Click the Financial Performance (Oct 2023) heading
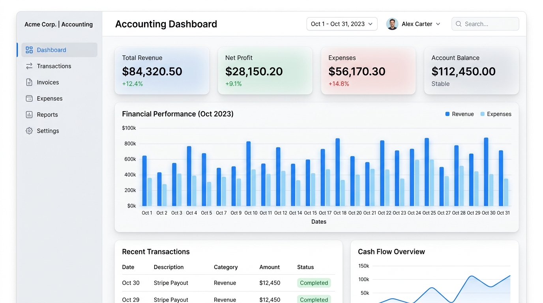Image resolution: width=543 pixels, height=303 pixels. click(178, 114)
